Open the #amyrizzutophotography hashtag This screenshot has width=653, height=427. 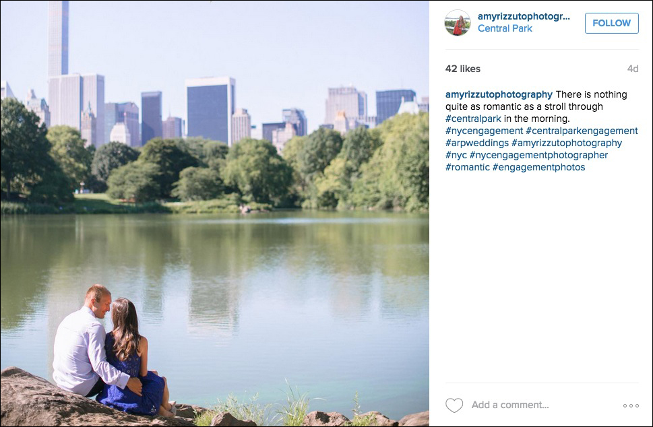point(566,143)
